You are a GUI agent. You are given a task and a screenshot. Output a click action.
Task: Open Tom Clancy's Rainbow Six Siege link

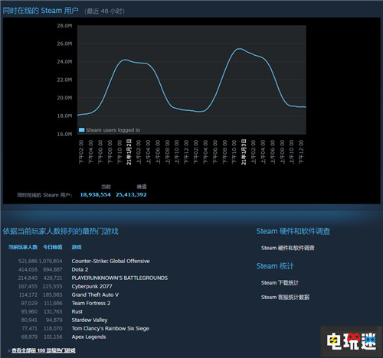pos(110,328)
